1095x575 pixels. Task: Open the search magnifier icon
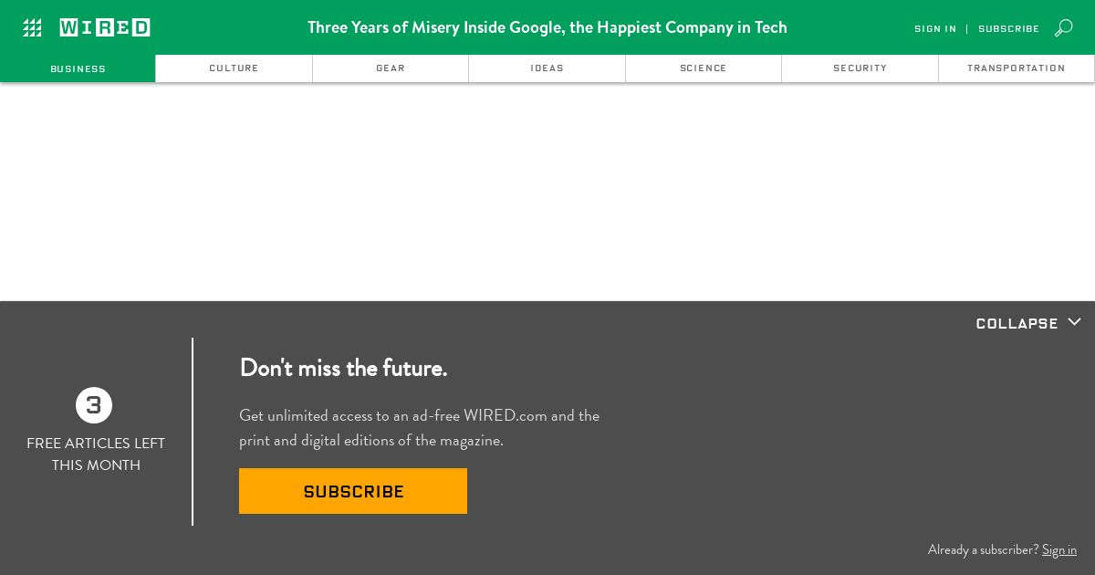tap(1063, 28)
